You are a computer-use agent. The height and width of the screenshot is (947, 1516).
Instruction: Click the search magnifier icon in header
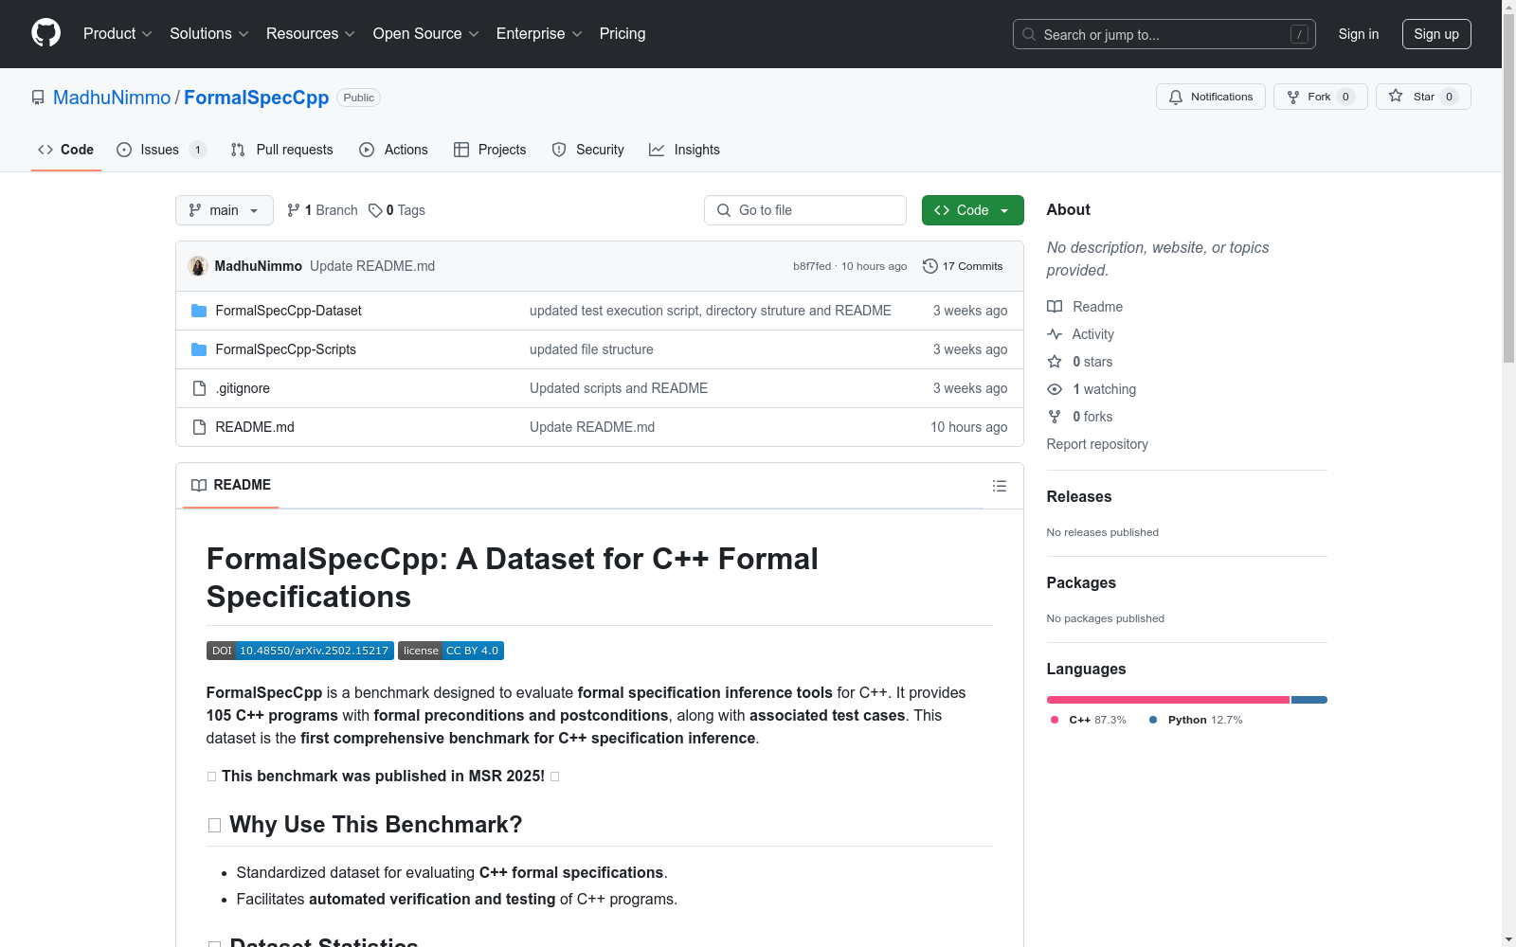1029,34
